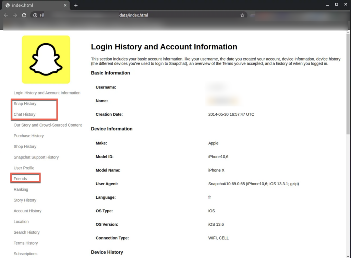Open Chat History in the sidebar

coord(25,114)
